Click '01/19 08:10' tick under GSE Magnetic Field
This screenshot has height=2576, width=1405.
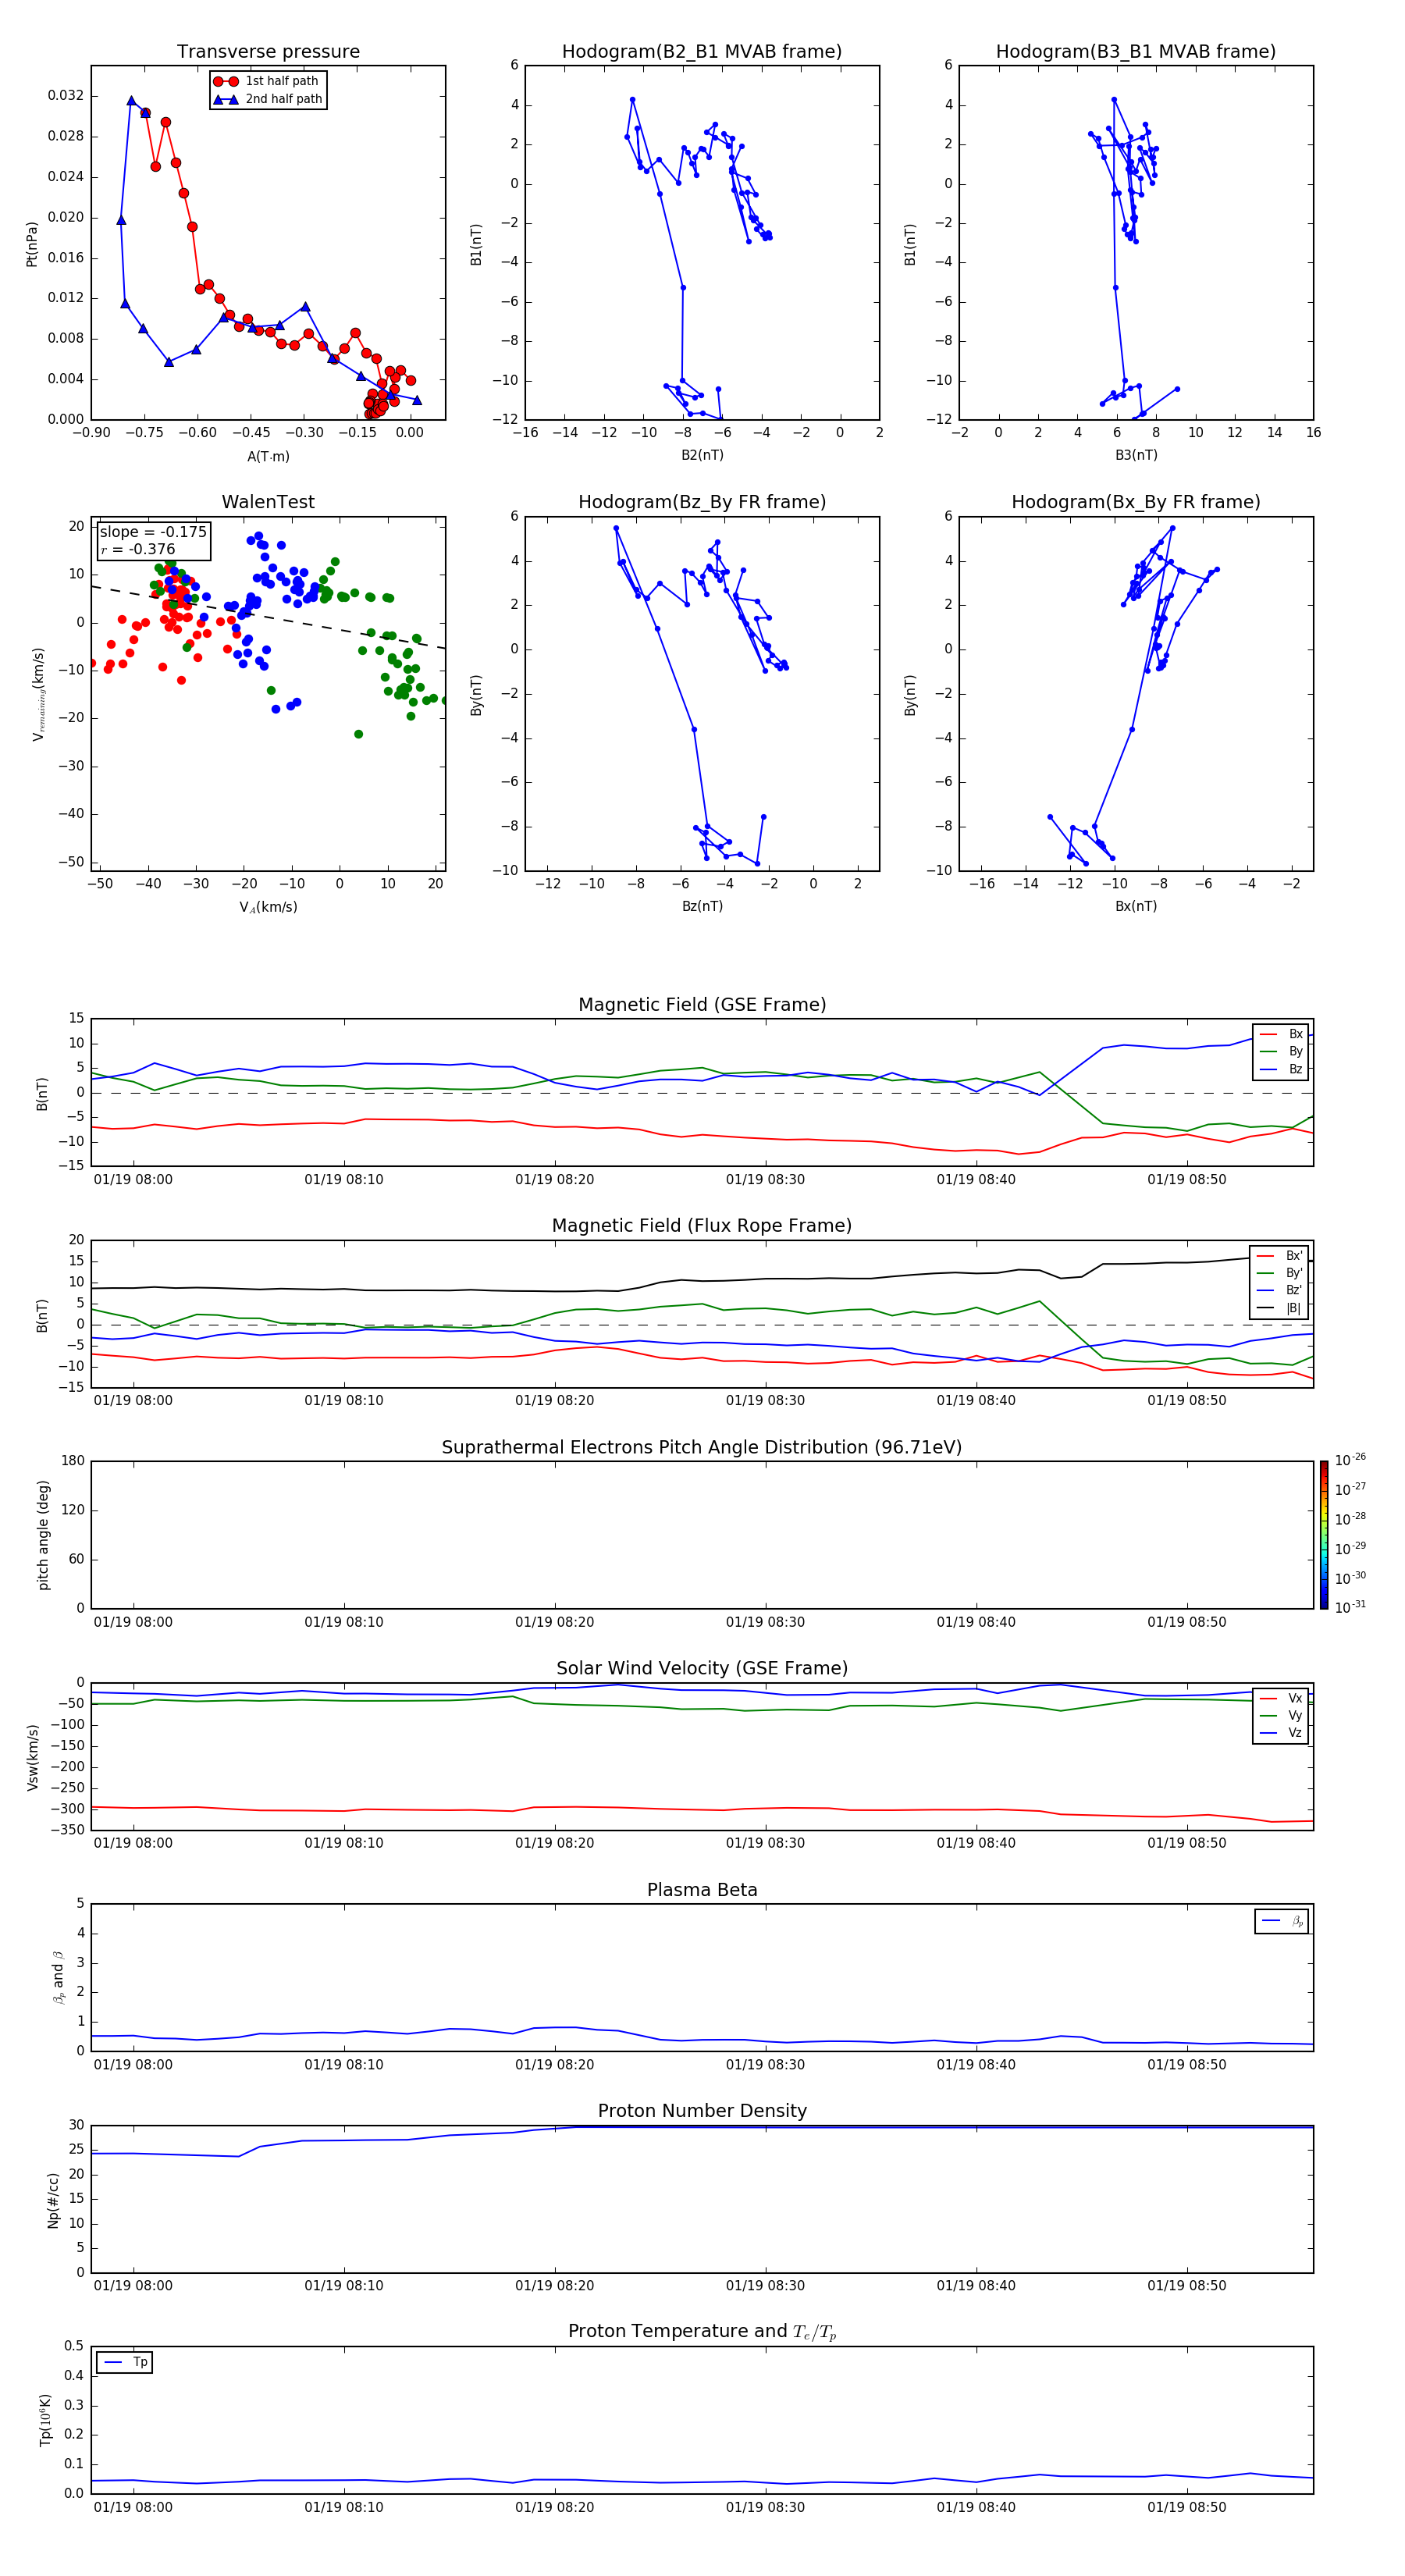[x=343, y=1179]
